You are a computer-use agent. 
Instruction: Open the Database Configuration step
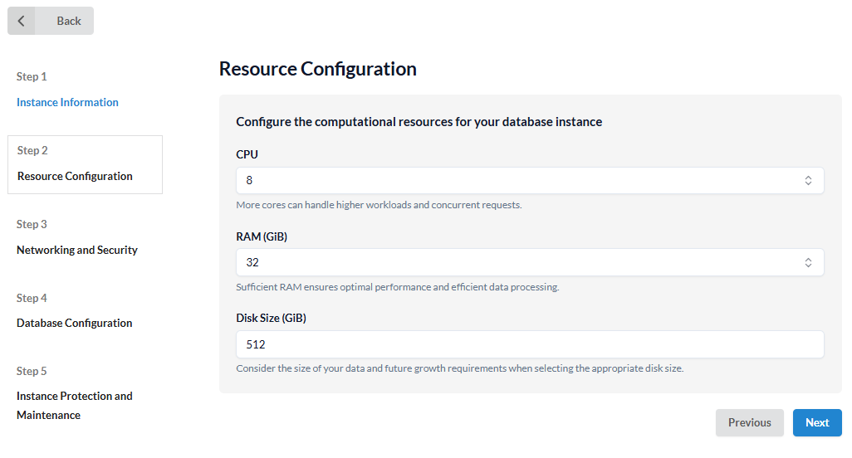tap(74, 323)
